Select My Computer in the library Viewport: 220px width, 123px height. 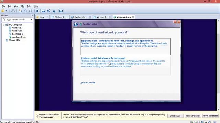tap(15, 25)
